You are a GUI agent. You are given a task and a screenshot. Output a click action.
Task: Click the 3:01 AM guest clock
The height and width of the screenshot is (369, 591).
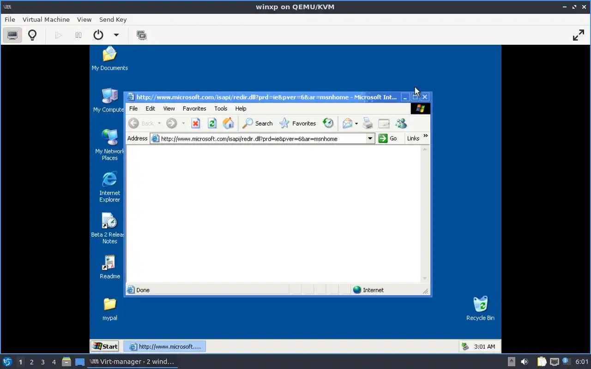(x=484, y=346)
